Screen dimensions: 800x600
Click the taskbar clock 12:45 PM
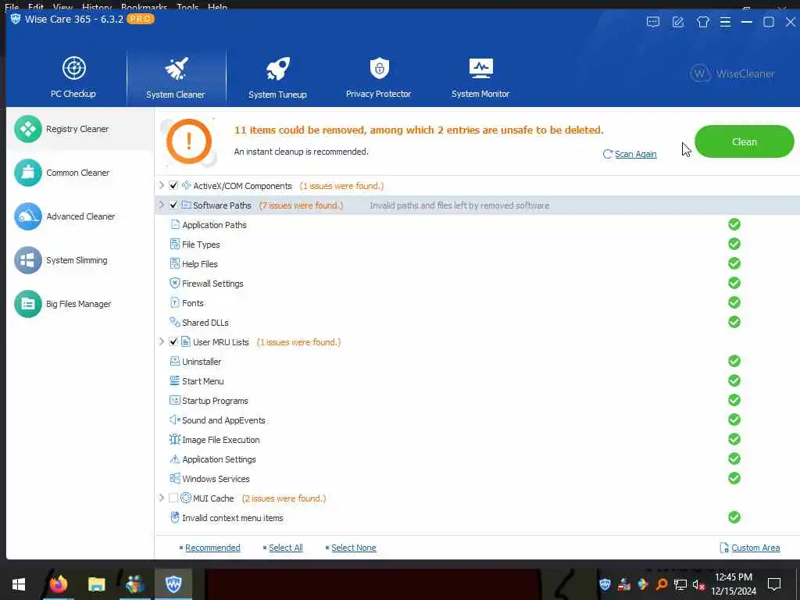pos(734,577)
